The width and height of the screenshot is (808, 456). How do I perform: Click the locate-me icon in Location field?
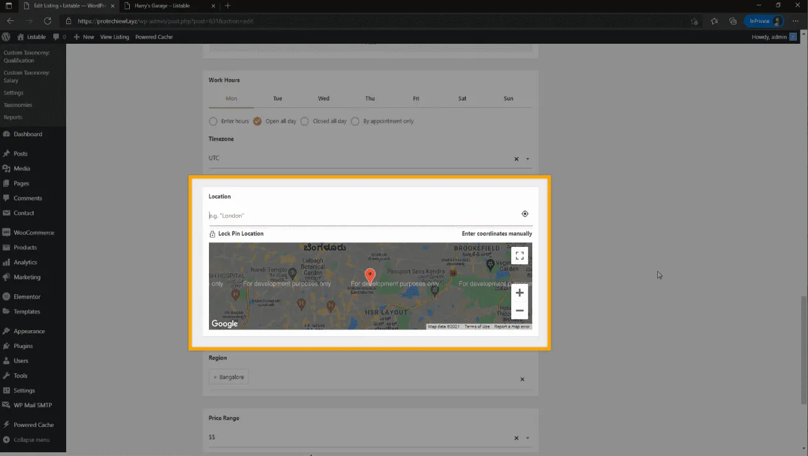click(525, 214)
